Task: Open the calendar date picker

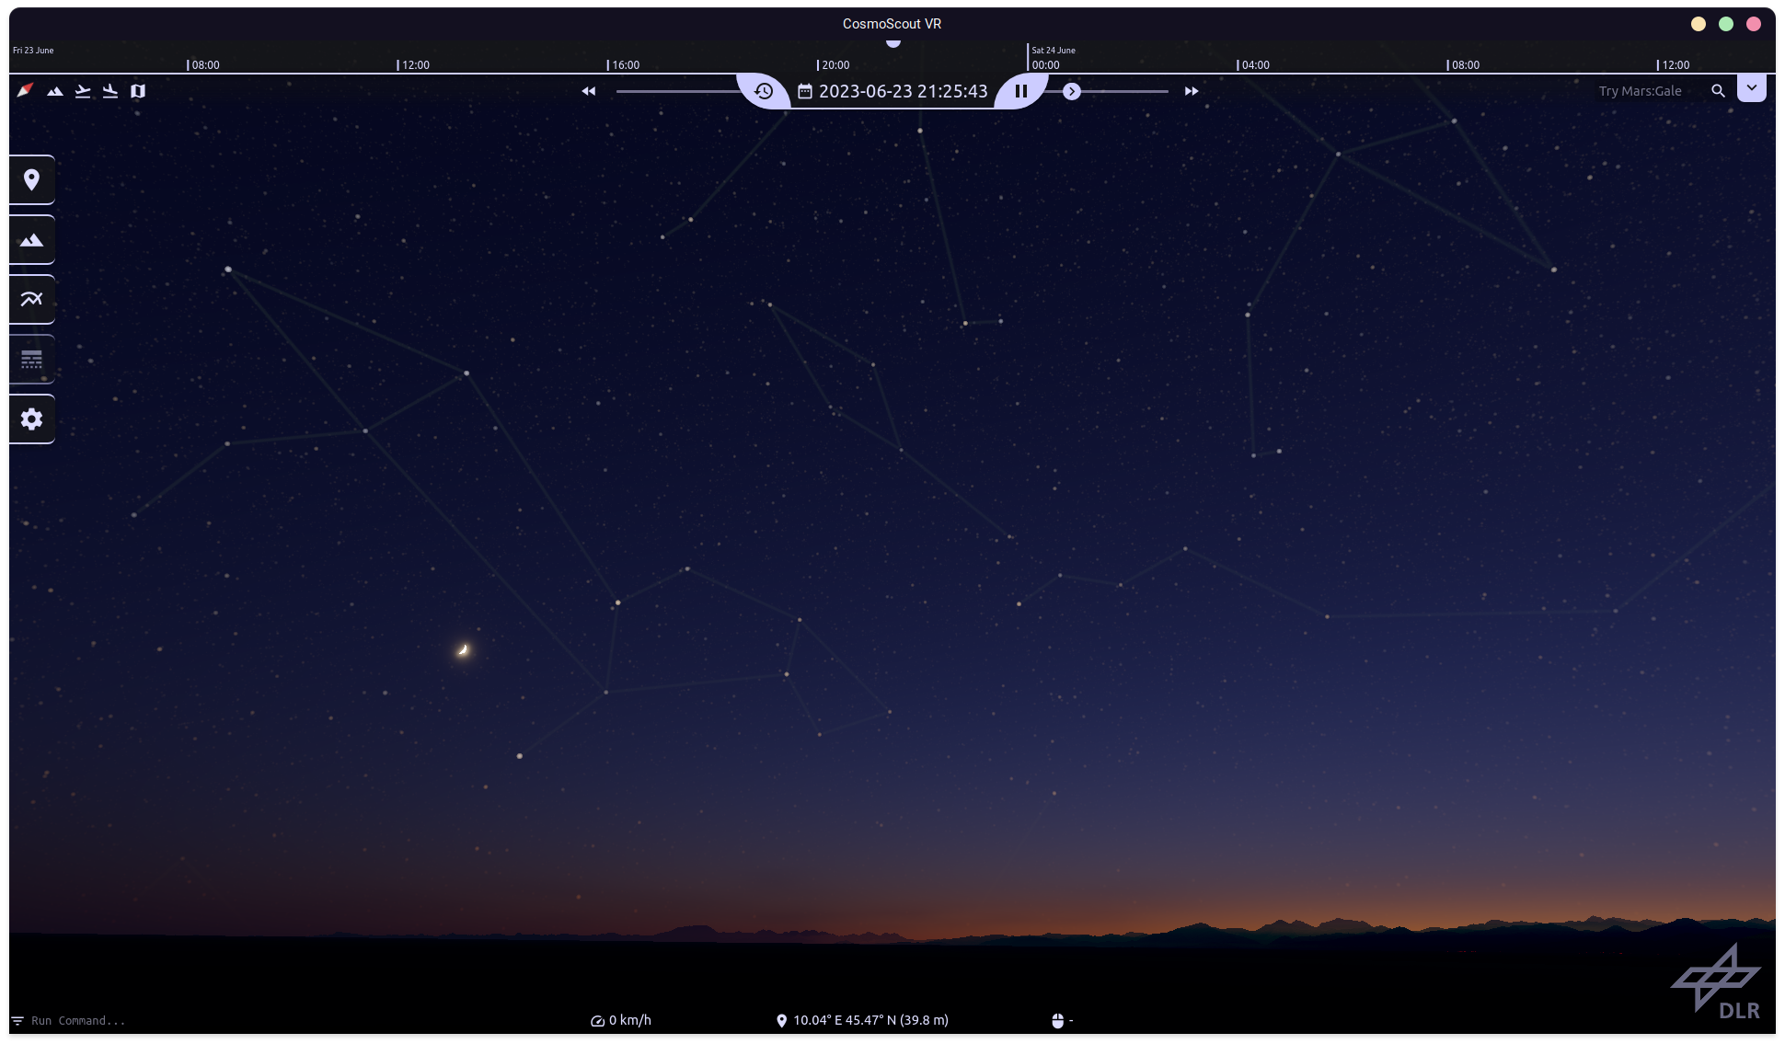Action: [x=805, y=91]
